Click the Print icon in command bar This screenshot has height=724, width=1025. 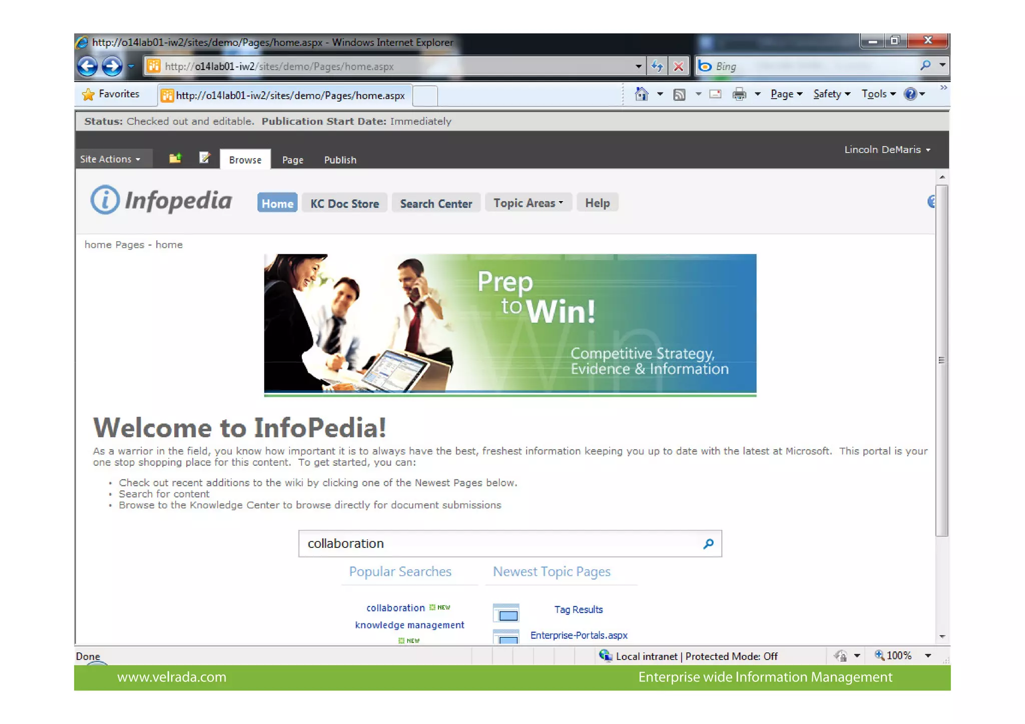[739, 94]
